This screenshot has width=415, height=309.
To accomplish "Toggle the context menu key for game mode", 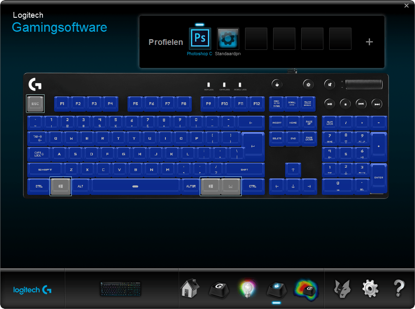I will pyautogui.click(x=231, y=186).
